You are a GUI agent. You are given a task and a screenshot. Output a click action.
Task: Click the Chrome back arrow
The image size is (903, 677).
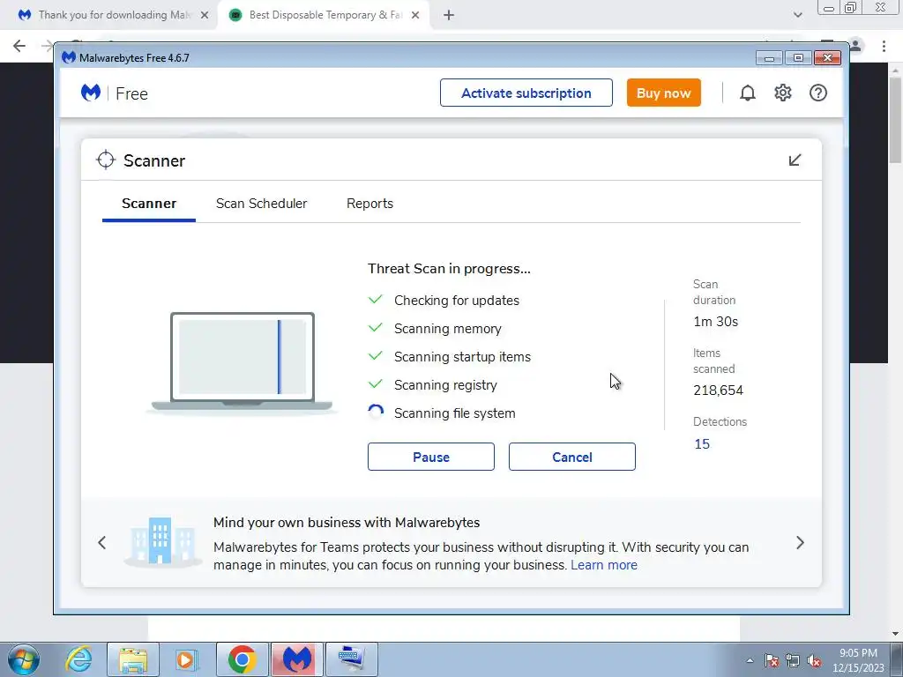pos(19,46)
